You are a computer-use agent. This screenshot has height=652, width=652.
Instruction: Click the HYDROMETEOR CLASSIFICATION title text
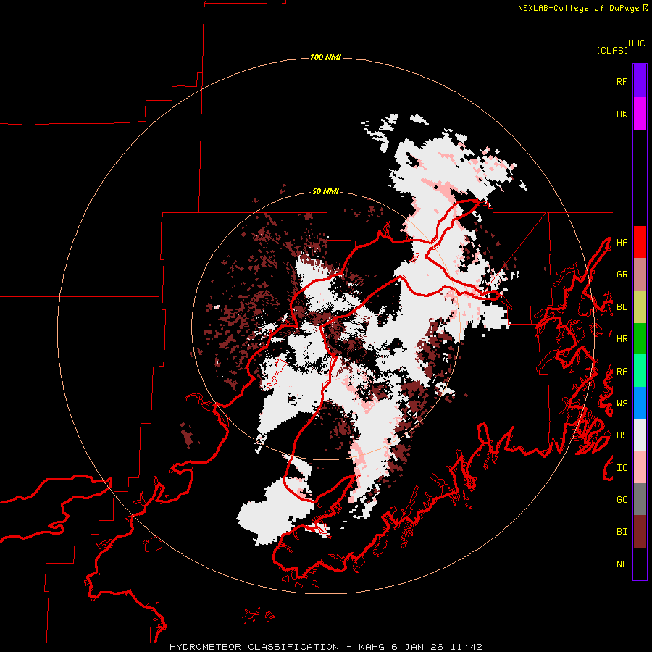click(x=254, y=647)
